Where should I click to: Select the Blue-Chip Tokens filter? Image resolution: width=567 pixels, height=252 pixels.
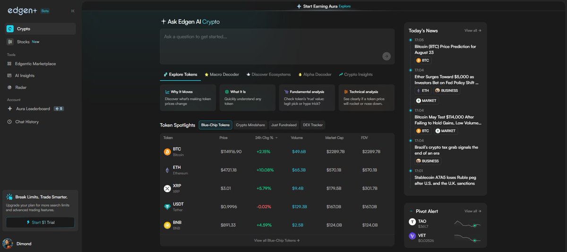point(215,125)
